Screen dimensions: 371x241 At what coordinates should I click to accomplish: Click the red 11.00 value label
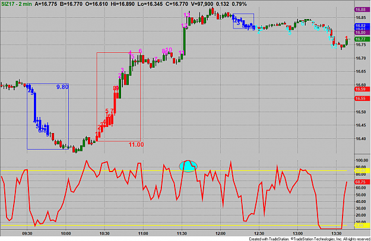coord(136,144)
